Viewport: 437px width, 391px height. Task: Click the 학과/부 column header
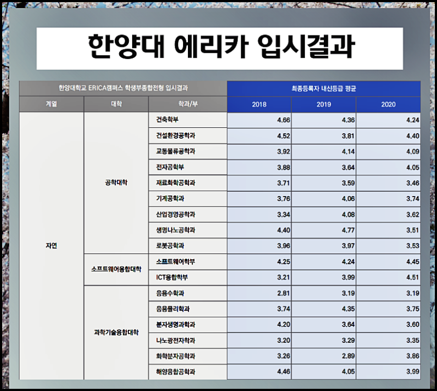tap(188, 104)
